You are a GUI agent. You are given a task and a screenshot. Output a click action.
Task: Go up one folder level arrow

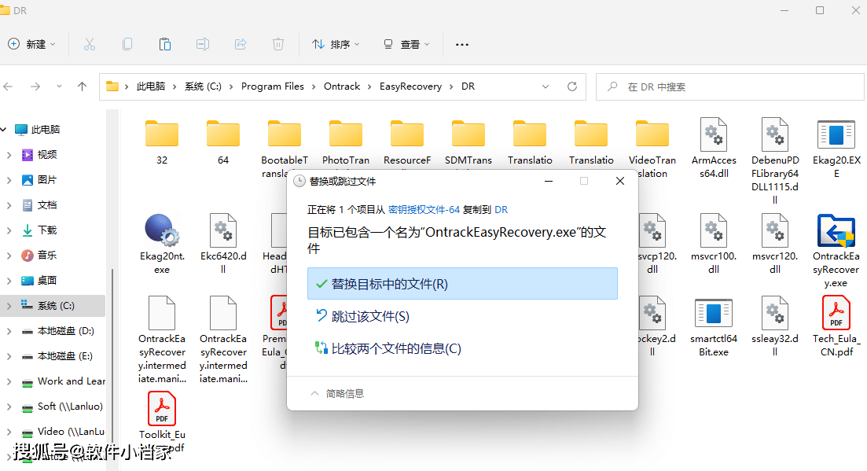pos(83,86)
